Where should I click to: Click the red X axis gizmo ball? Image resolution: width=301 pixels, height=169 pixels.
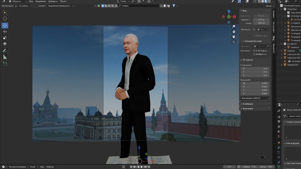(234, 17)
